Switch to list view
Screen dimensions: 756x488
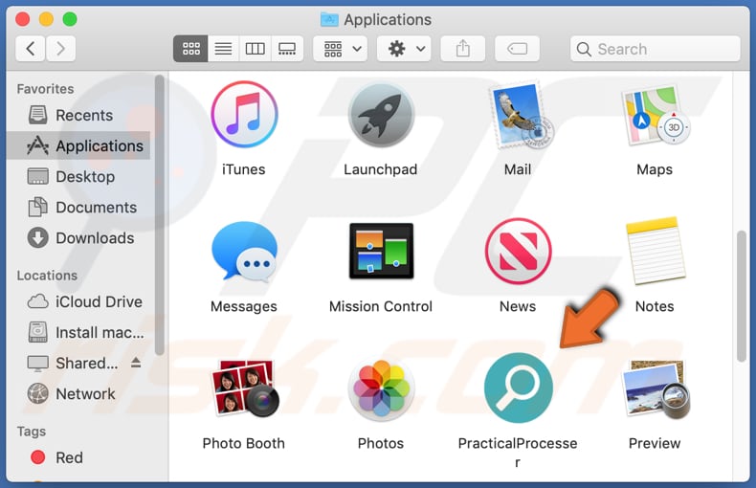[x=223, y=49]
